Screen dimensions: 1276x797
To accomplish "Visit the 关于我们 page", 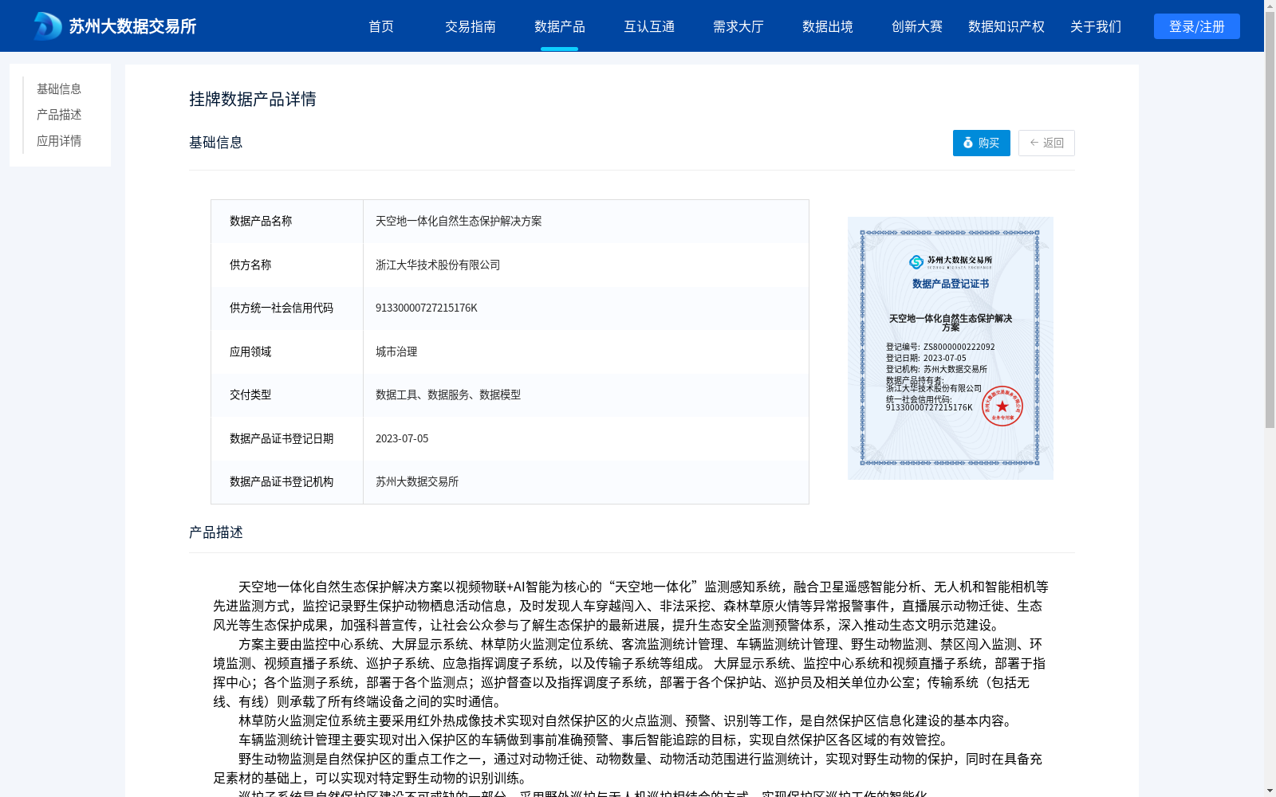I will (x=1096, y=26).
